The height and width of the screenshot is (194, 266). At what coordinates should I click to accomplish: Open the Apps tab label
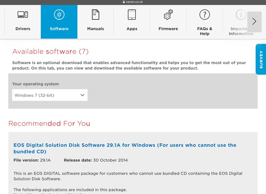coord(132,29)
